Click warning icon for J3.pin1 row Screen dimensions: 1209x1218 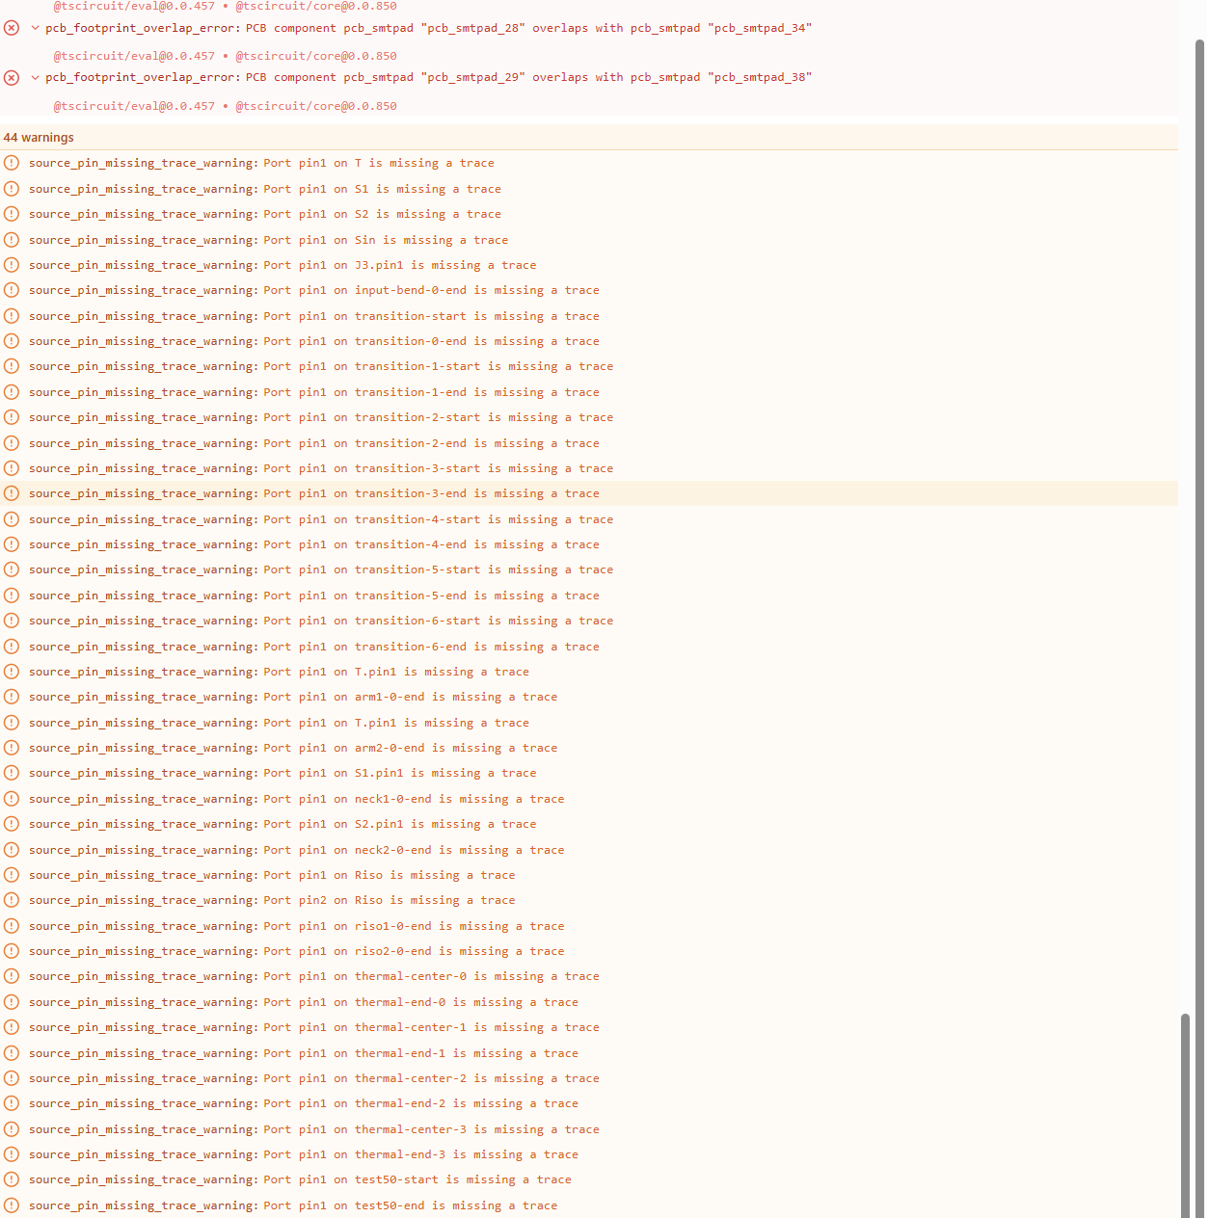coord(12,265)
